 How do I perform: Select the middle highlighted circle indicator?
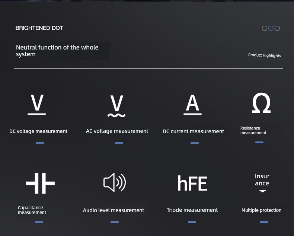[271, 28]
